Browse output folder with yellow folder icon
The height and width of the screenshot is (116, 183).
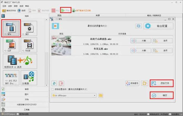pos(101,96)
